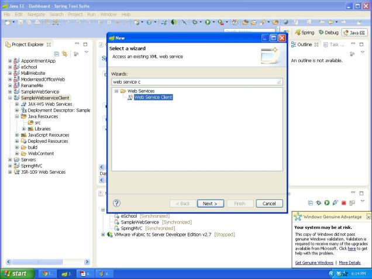Expand the AppointmentApp project
Viewport: 372px width, 279px height.
coord(10,61)
